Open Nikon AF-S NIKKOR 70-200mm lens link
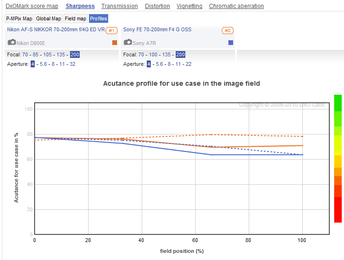344x260 pixels. [55, 29]
